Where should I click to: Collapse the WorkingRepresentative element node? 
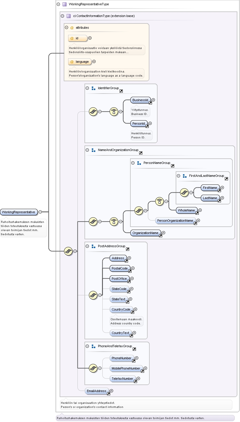[x=40, y=212]
